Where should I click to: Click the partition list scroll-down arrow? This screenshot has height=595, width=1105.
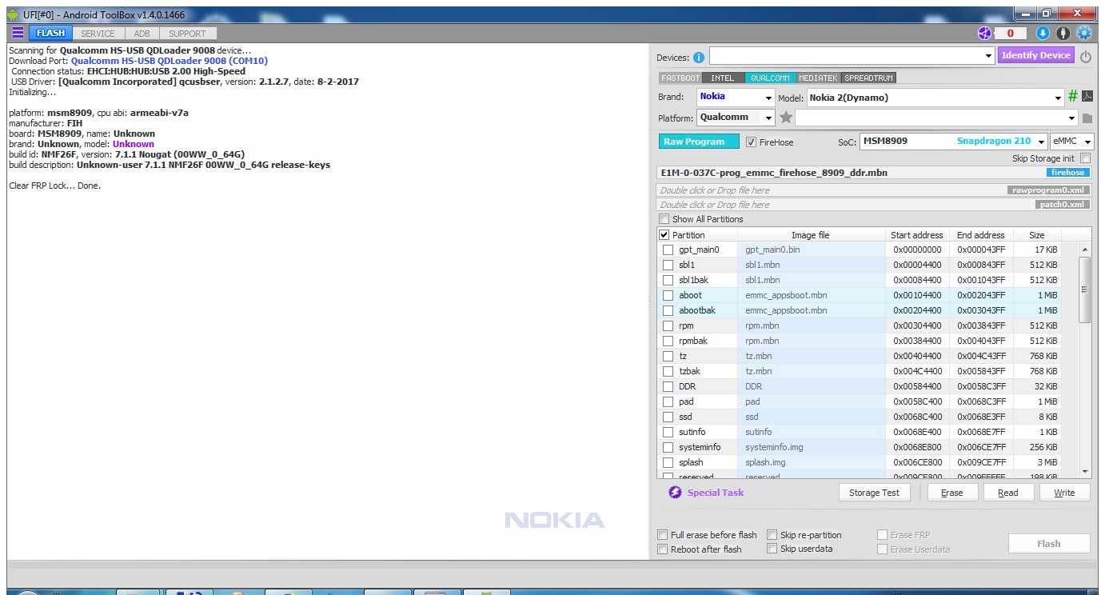[x=1085, y=472]
